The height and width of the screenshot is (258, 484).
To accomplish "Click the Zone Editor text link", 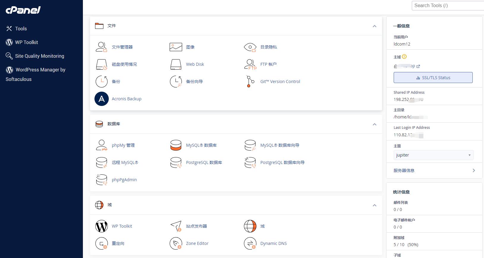I will [x=197, y=243].
